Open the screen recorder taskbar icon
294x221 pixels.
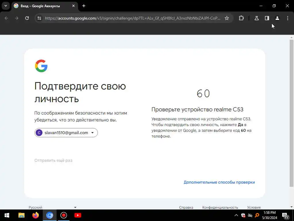pos(64,215)
